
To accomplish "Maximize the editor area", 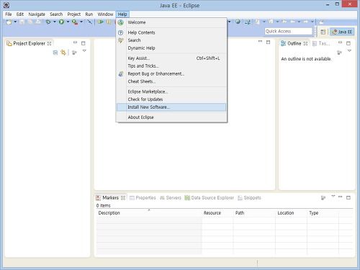I will point(269,42).
